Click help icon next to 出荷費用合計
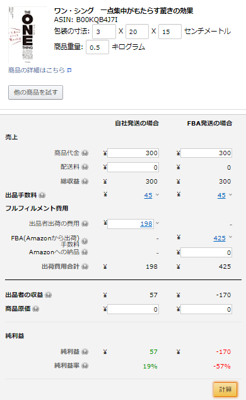 tap(85, 267)
